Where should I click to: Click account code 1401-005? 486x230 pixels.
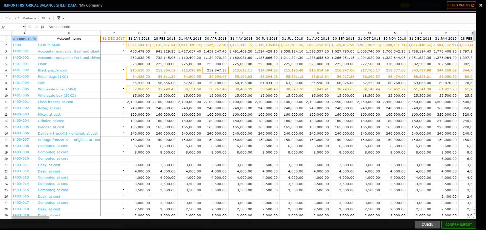tap(24, 89)
